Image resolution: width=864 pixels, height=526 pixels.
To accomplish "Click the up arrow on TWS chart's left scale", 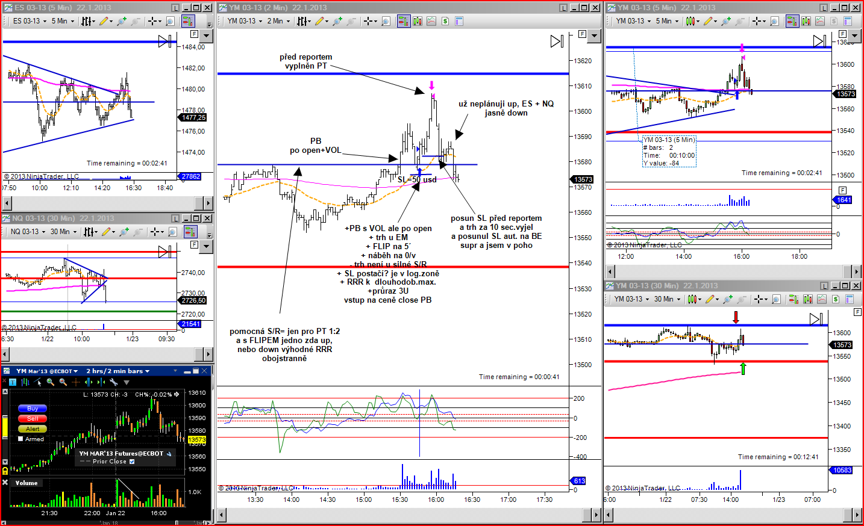I will pos(5,392).
